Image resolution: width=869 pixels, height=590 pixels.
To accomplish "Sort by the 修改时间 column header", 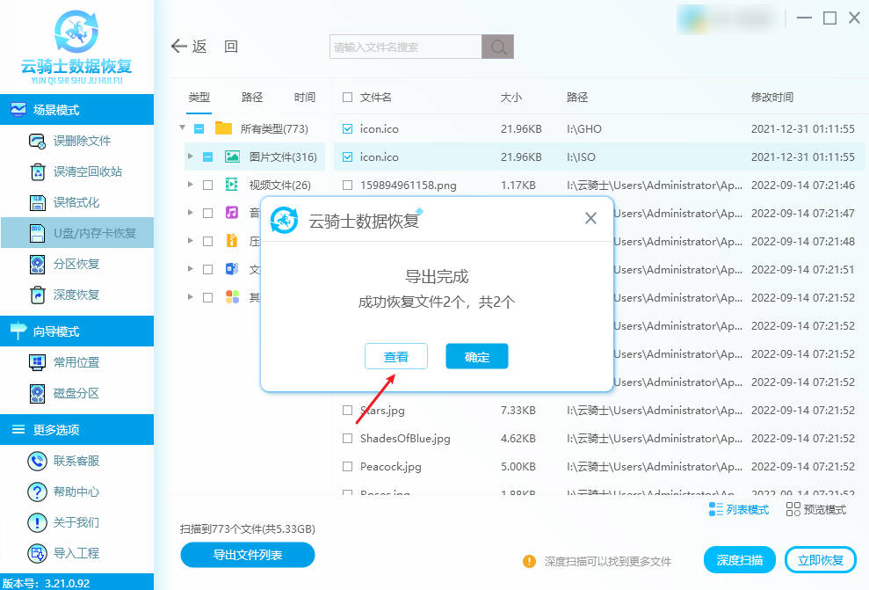I will (x=772, y=98).
